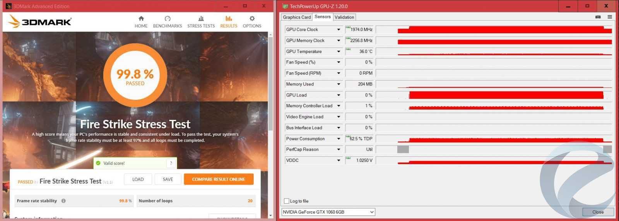Click the 3DMark logo
Image resolution: width=619 pixels, height=221 pixels.
[40, 22]
